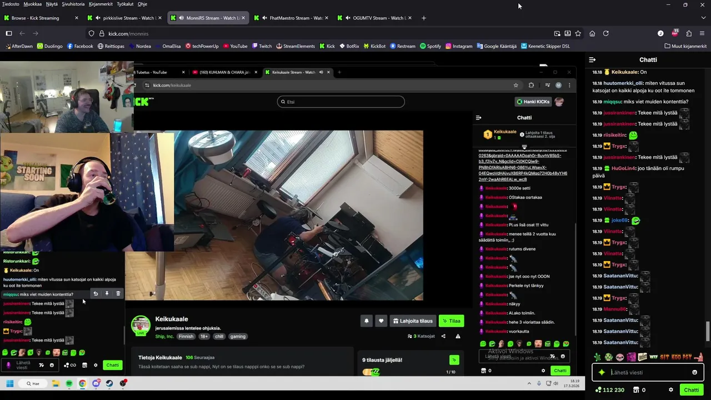Click the heart follow icon for Keikukaale

(x=381, y=321)
